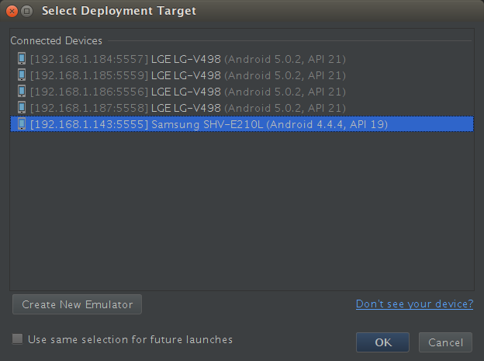The height and width of the screenshot is (361, 484).
Task: Click the empty area of device list
Action: point(242,210)
